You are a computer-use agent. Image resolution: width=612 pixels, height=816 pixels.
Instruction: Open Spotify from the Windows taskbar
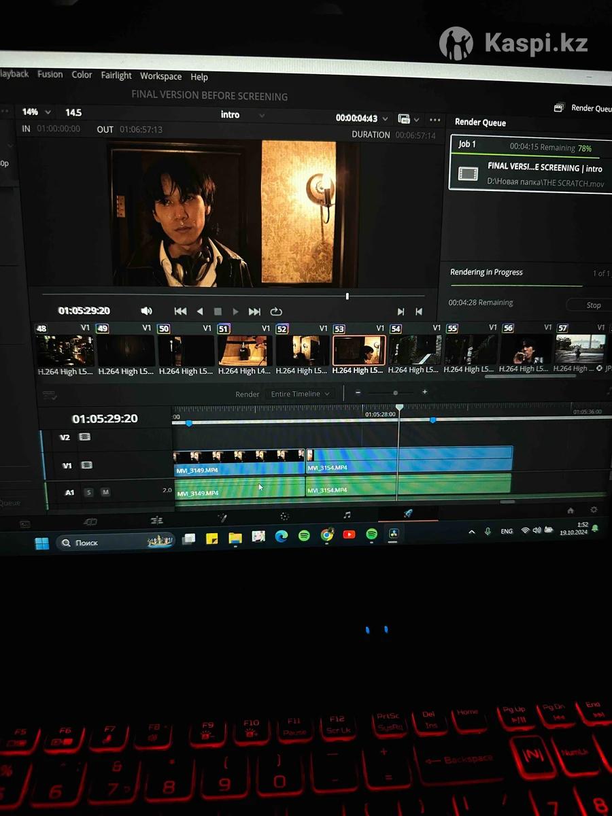304,536
